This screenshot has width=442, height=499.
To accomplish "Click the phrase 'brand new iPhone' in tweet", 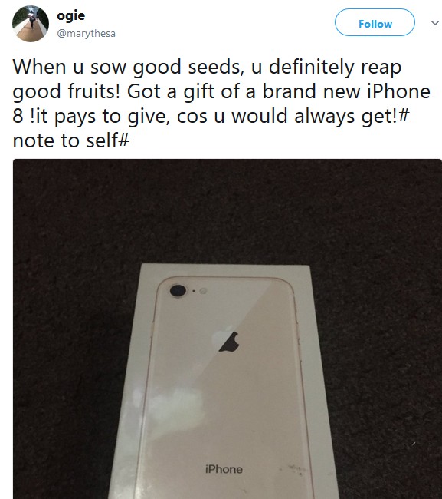I will [x=346, y=91].
